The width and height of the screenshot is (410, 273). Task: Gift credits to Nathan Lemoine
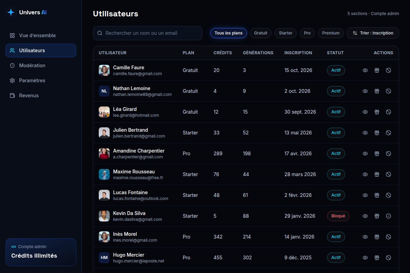click(x=377, y=91)
